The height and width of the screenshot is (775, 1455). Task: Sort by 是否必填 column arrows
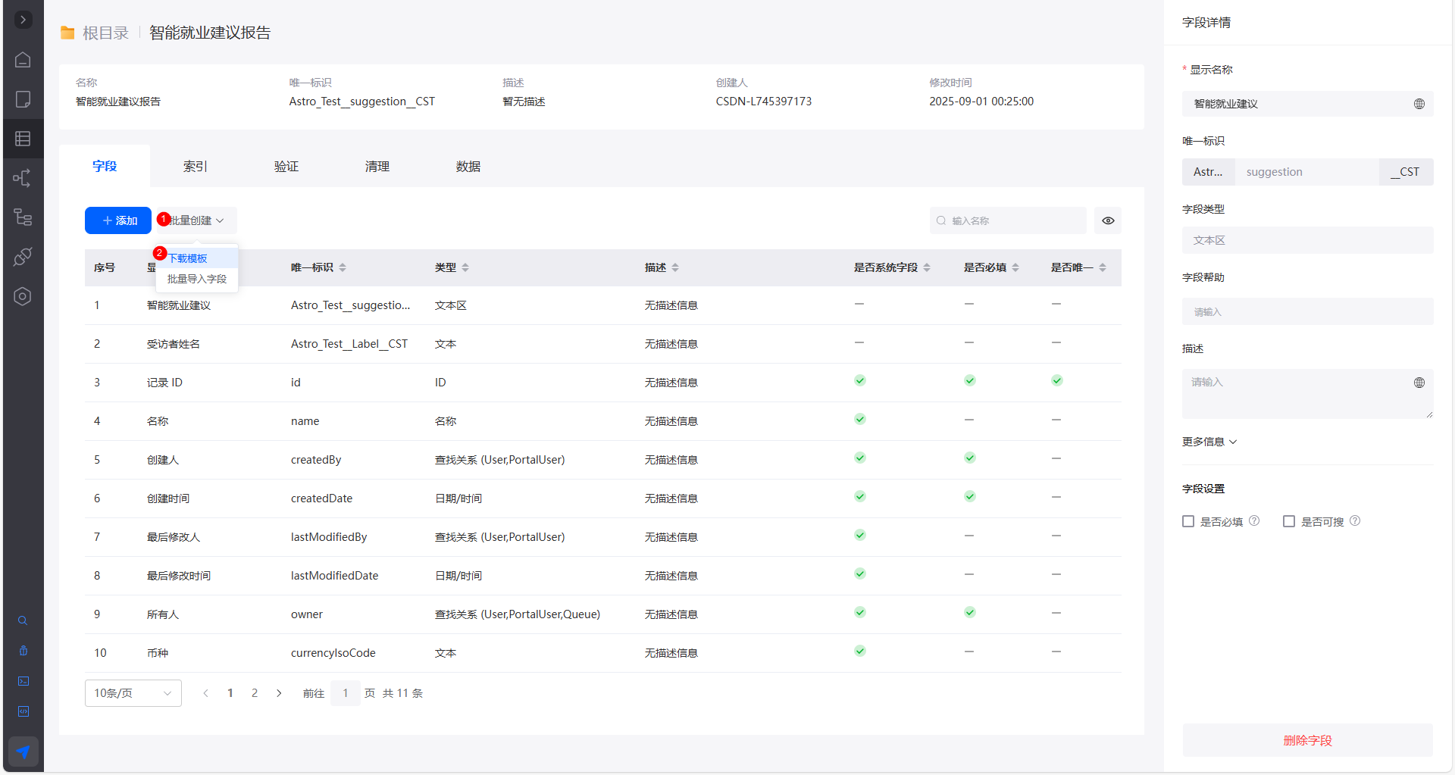pyautogui.click(x=1015, y=267)
